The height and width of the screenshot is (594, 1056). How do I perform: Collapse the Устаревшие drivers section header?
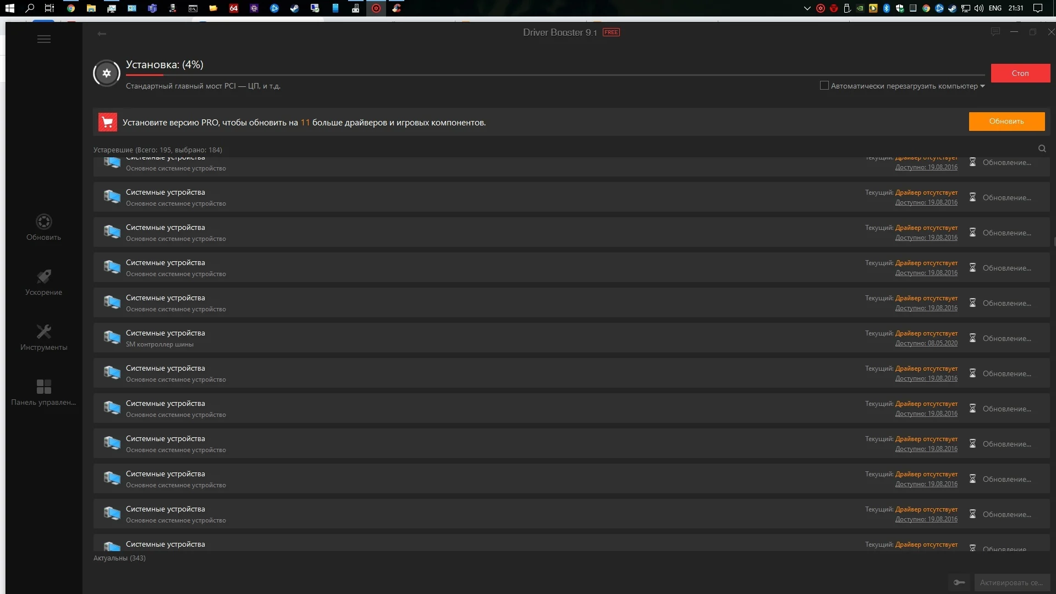tap(157, 150)
